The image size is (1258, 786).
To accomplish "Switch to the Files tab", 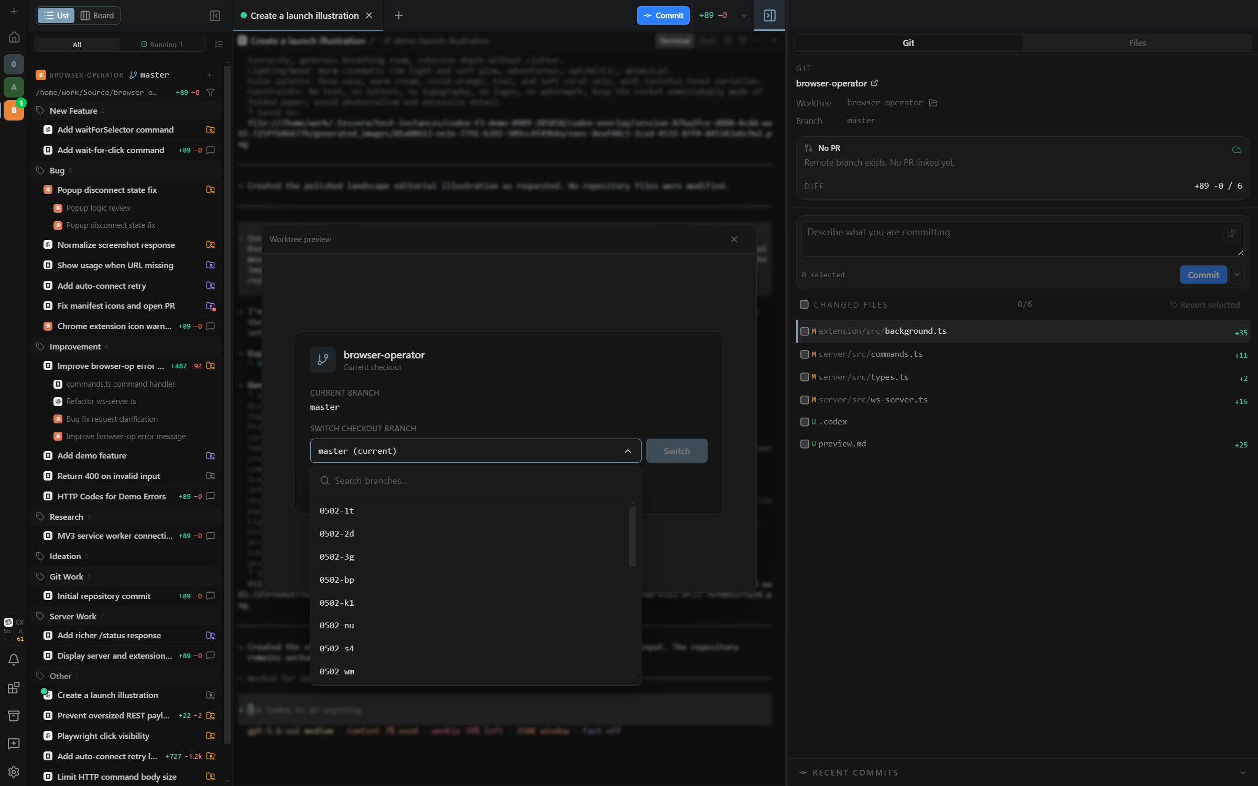I will point(1137,43).
